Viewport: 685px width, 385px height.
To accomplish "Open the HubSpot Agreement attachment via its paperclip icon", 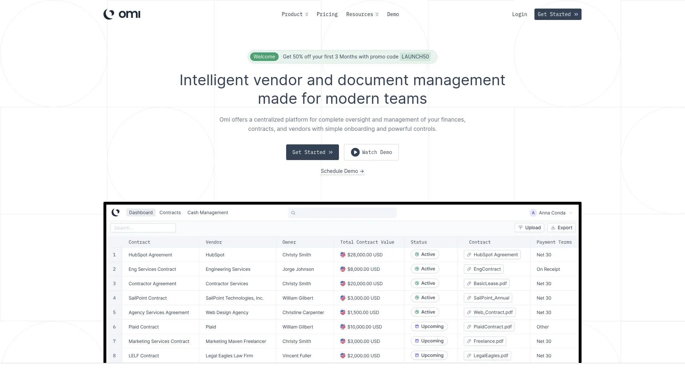I will 469,255.
